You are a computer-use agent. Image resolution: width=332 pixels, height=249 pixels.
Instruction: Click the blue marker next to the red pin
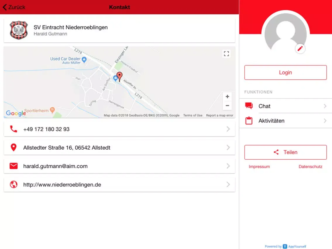click(115, 78)
